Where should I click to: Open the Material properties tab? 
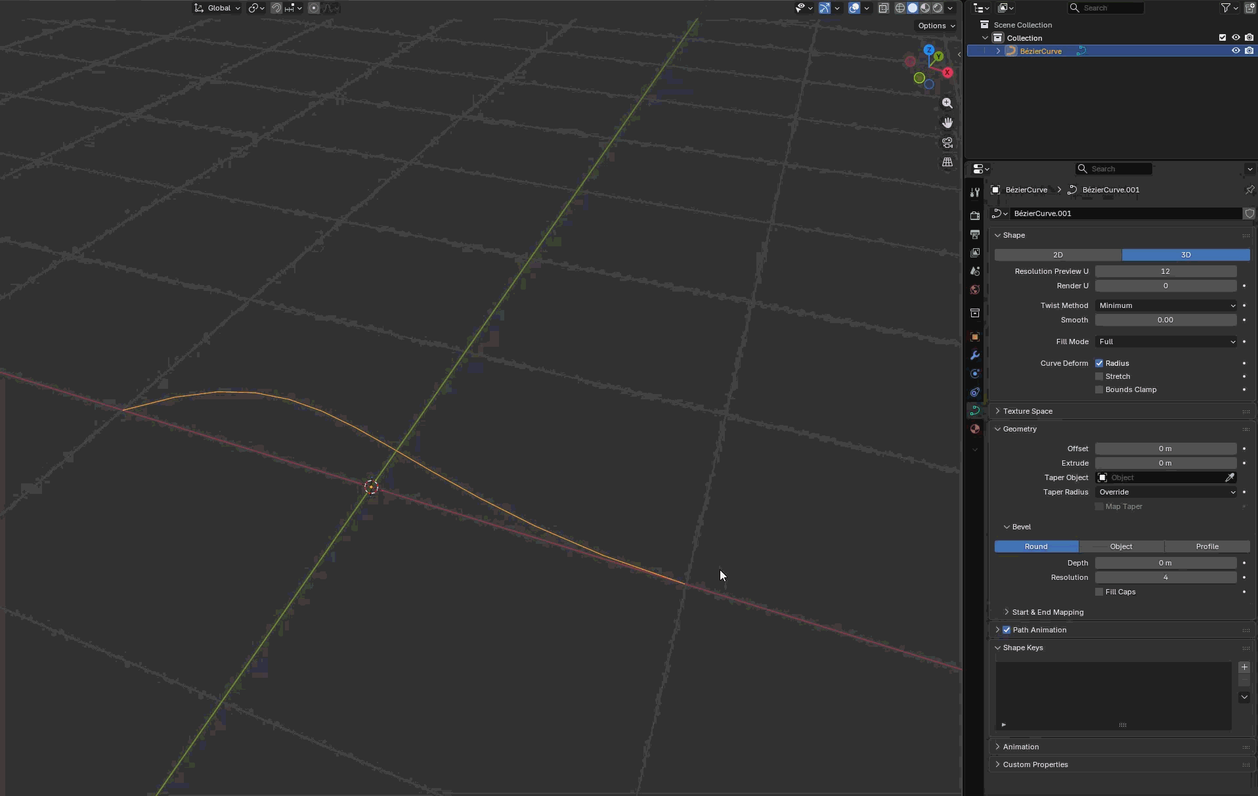975,429
